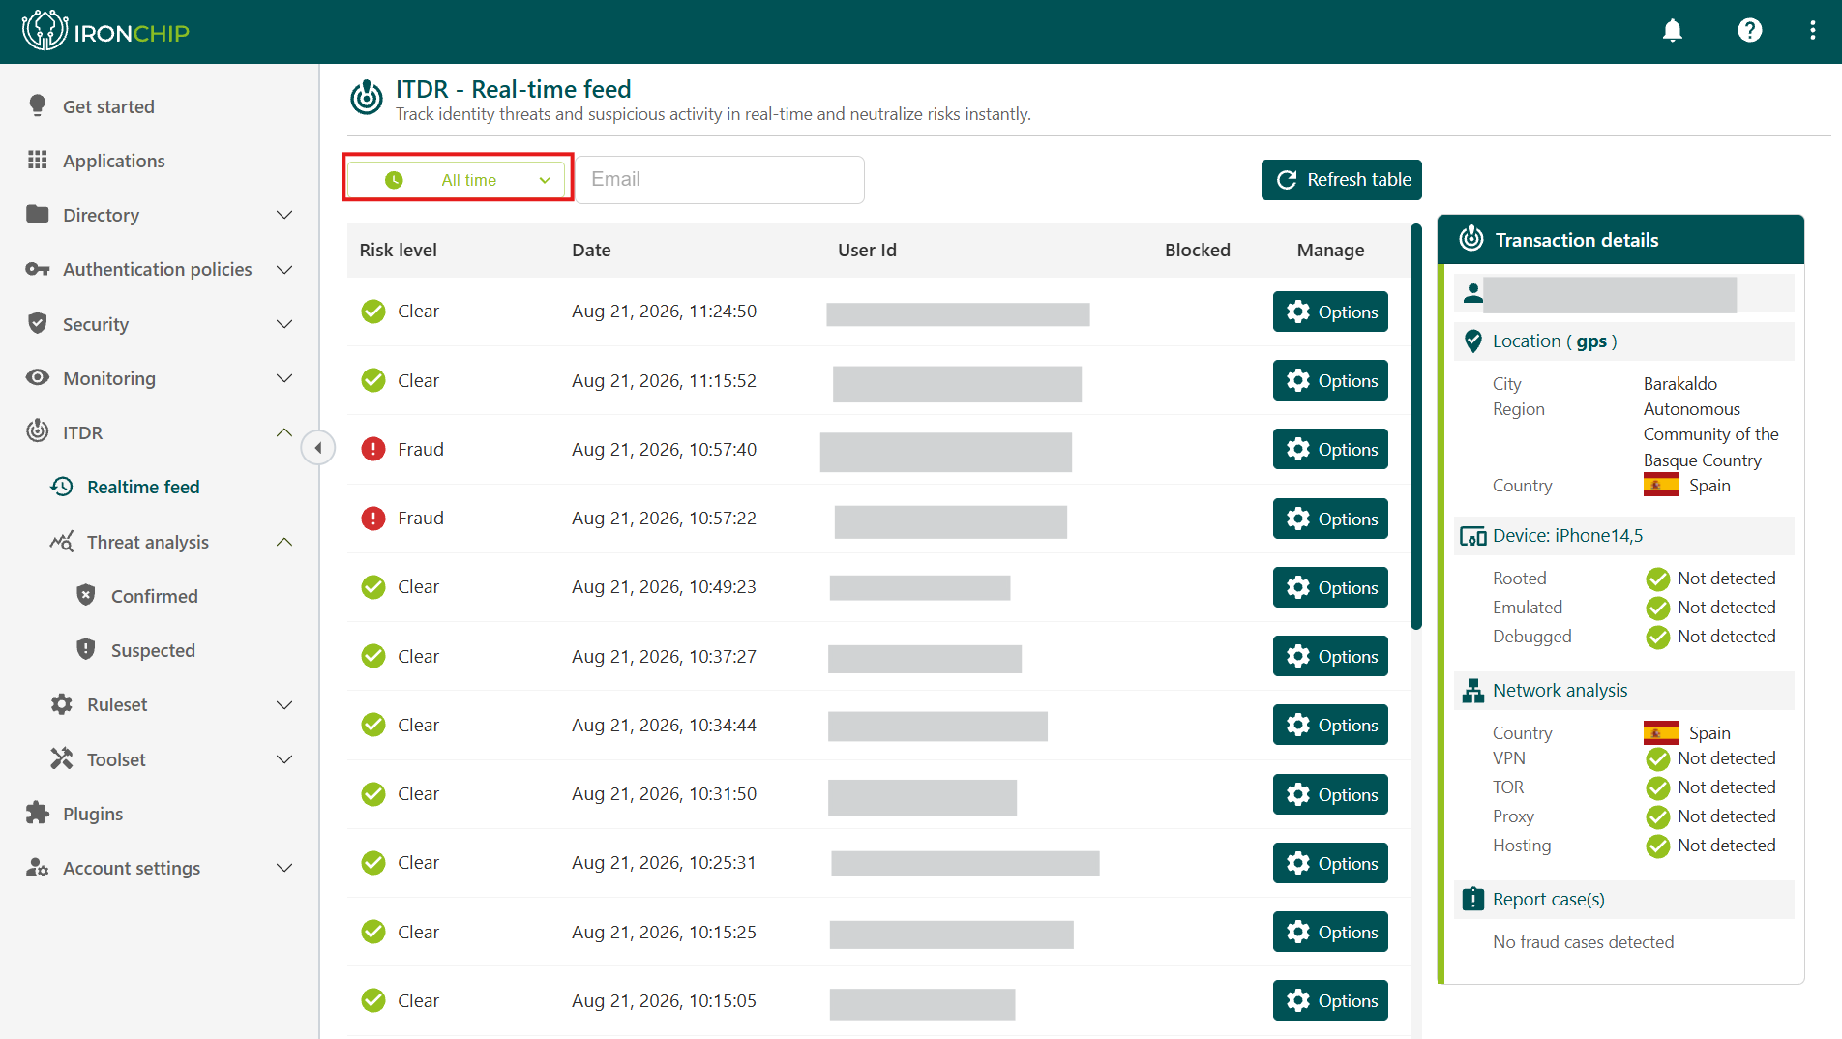Click the Realtime feed history icon
The height and width of the screenshot is (1039, 1842).
[62, 487]
